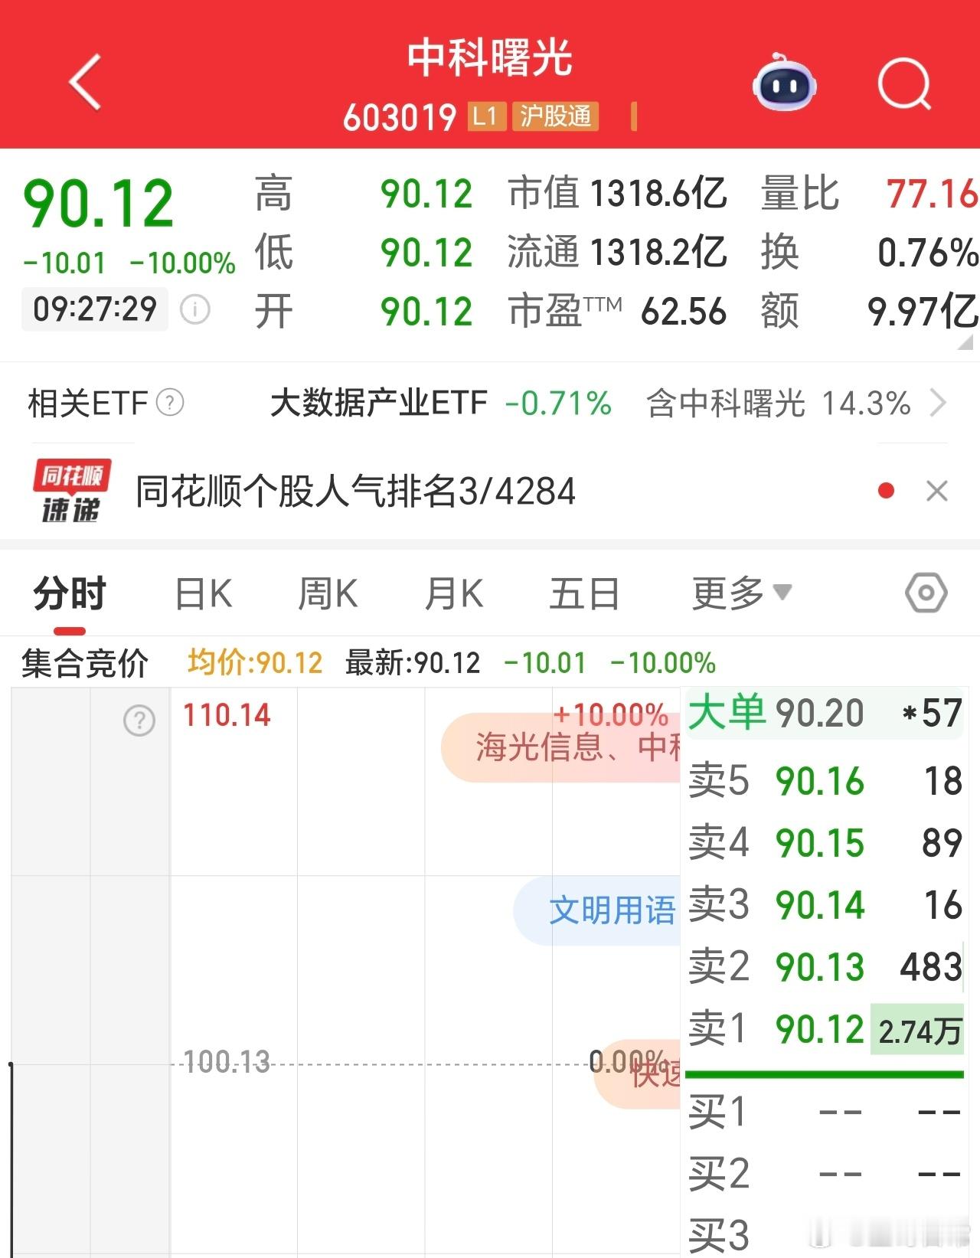Tap the question mark icon in 集合竞价 chart

[x=139, y=720]
